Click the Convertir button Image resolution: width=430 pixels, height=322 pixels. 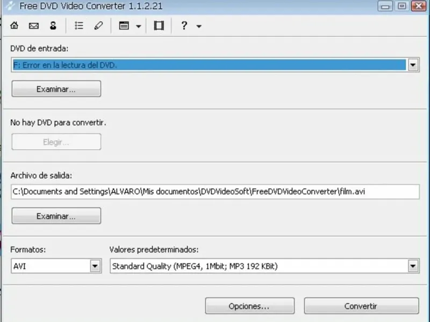(x=361, y=306)
